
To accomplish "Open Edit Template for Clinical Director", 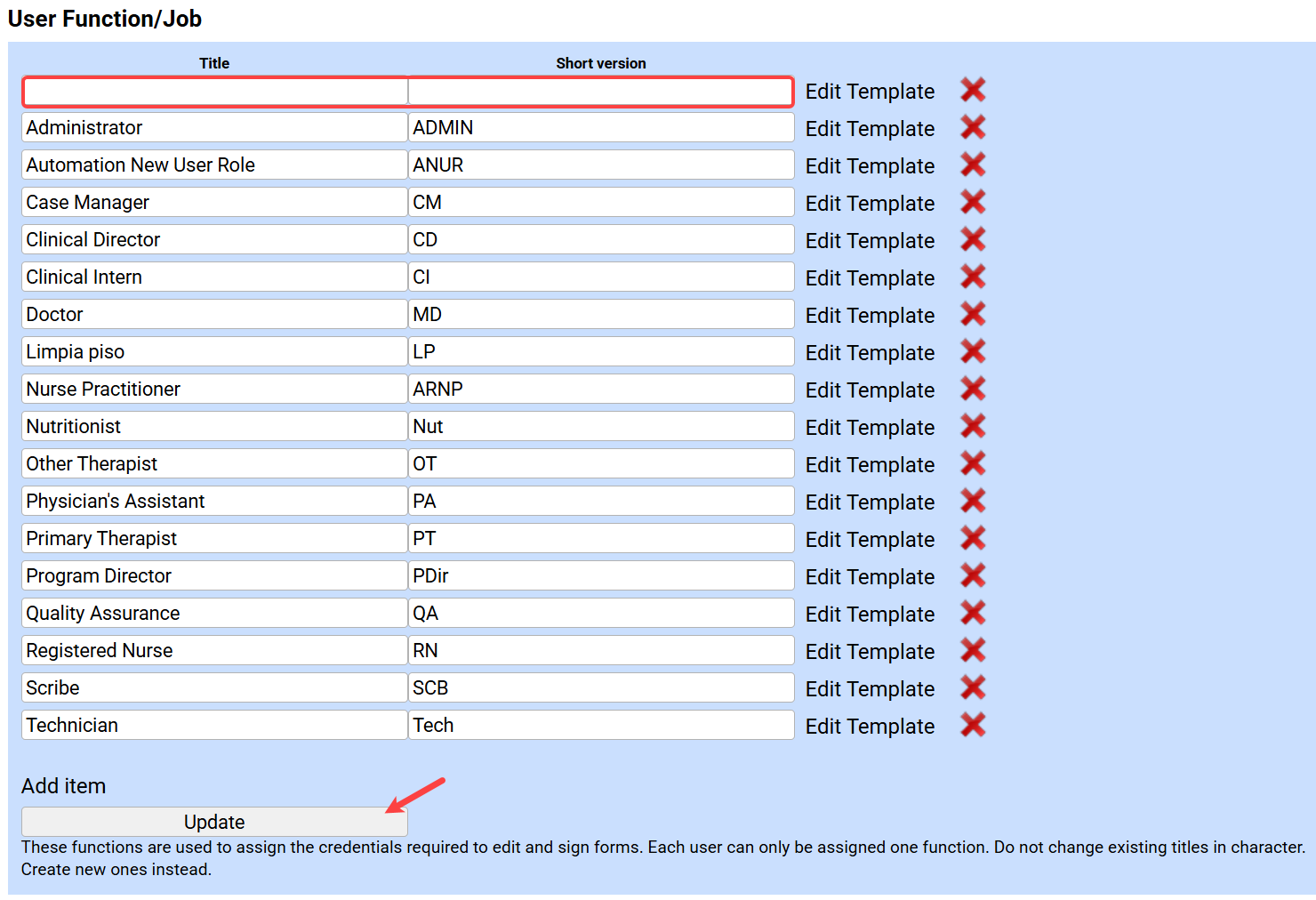I will [869, 241].
